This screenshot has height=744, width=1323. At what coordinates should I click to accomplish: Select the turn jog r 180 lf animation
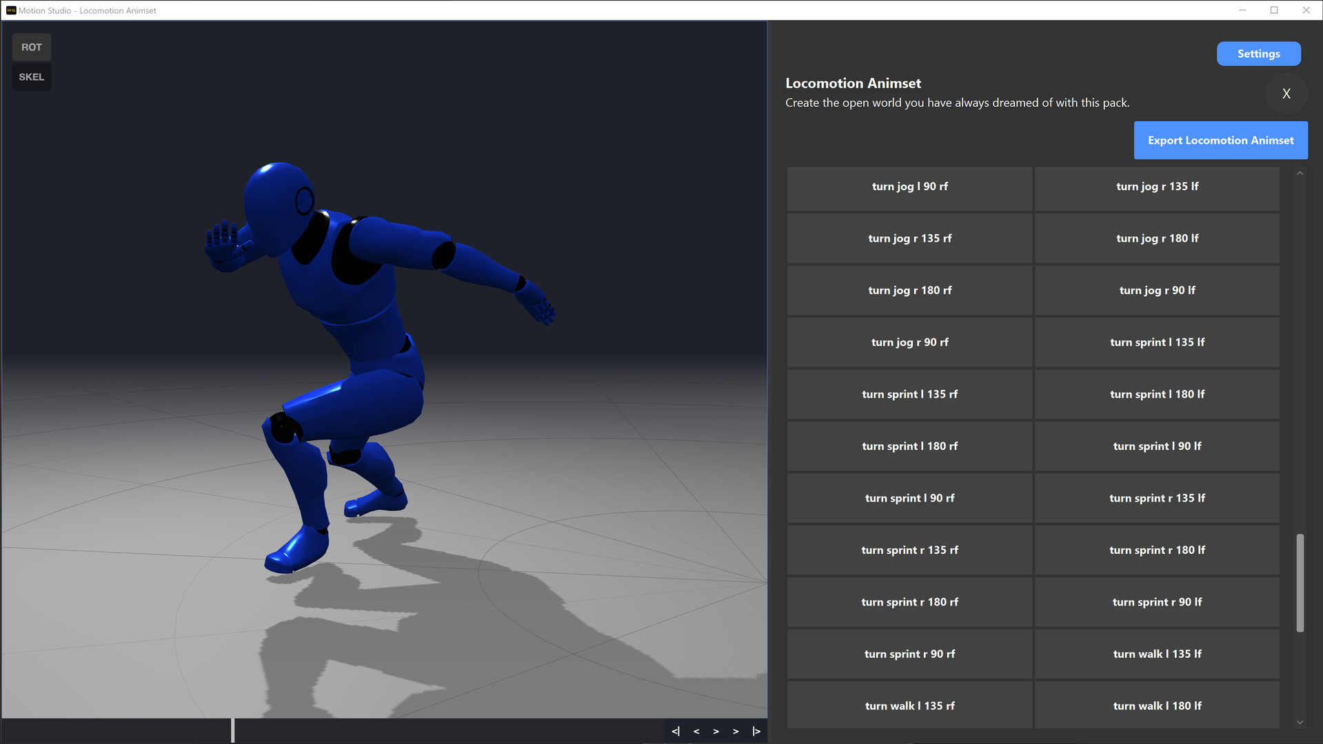pyautogui.click(x=1157, y=238)
